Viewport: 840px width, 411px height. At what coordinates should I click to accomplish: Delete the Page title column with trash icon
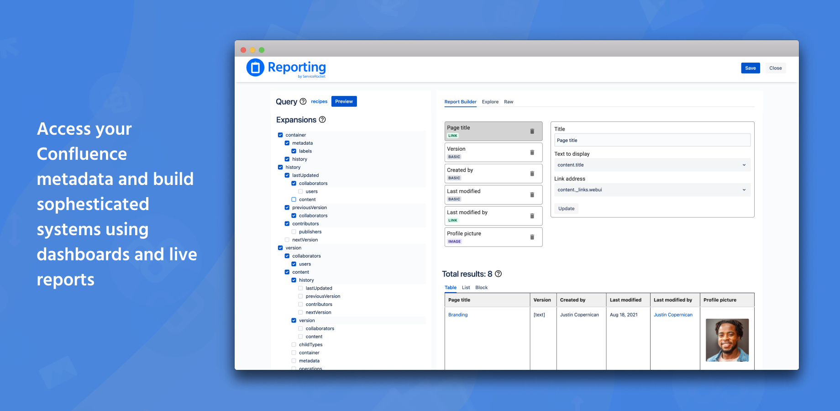point(532,131)
